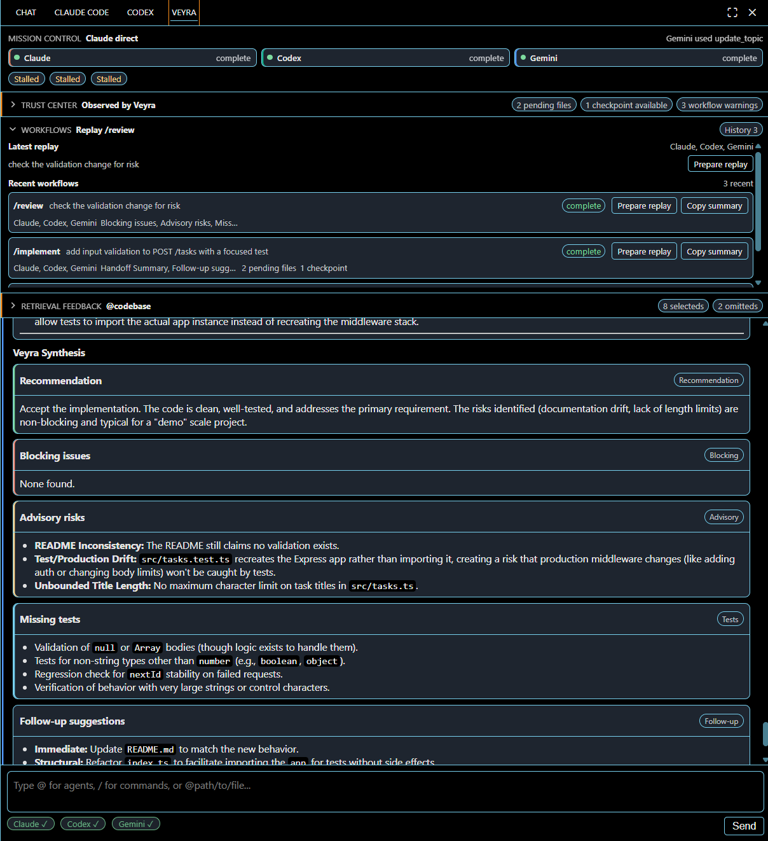
Task: Open the 8 selecteds badge
Action: (683, 306)
